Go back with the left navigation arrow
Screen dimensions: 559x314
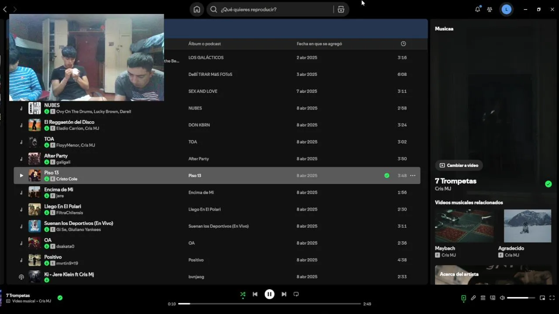[x=5, y=9]
